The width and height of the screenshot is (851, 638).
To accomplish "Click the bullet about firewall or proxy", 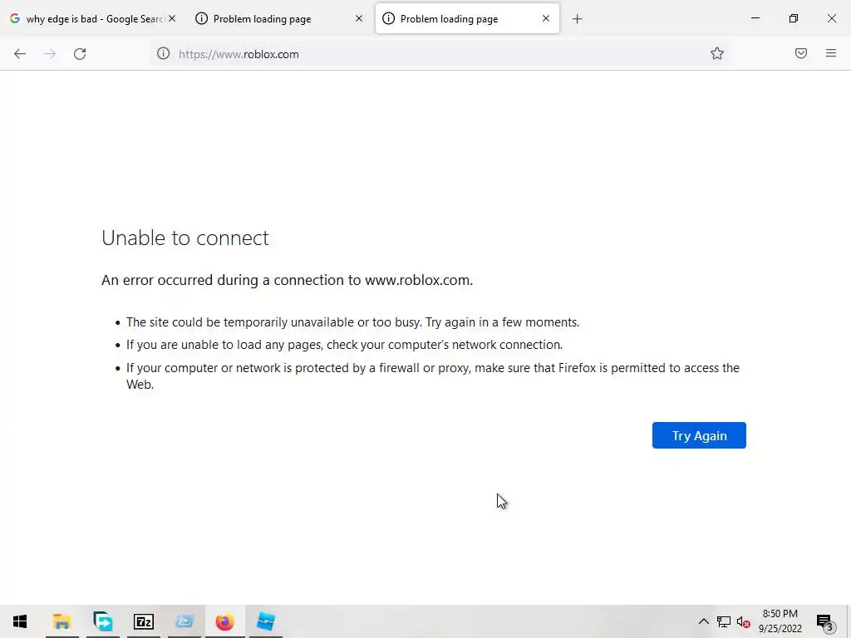I will [432, 376].
